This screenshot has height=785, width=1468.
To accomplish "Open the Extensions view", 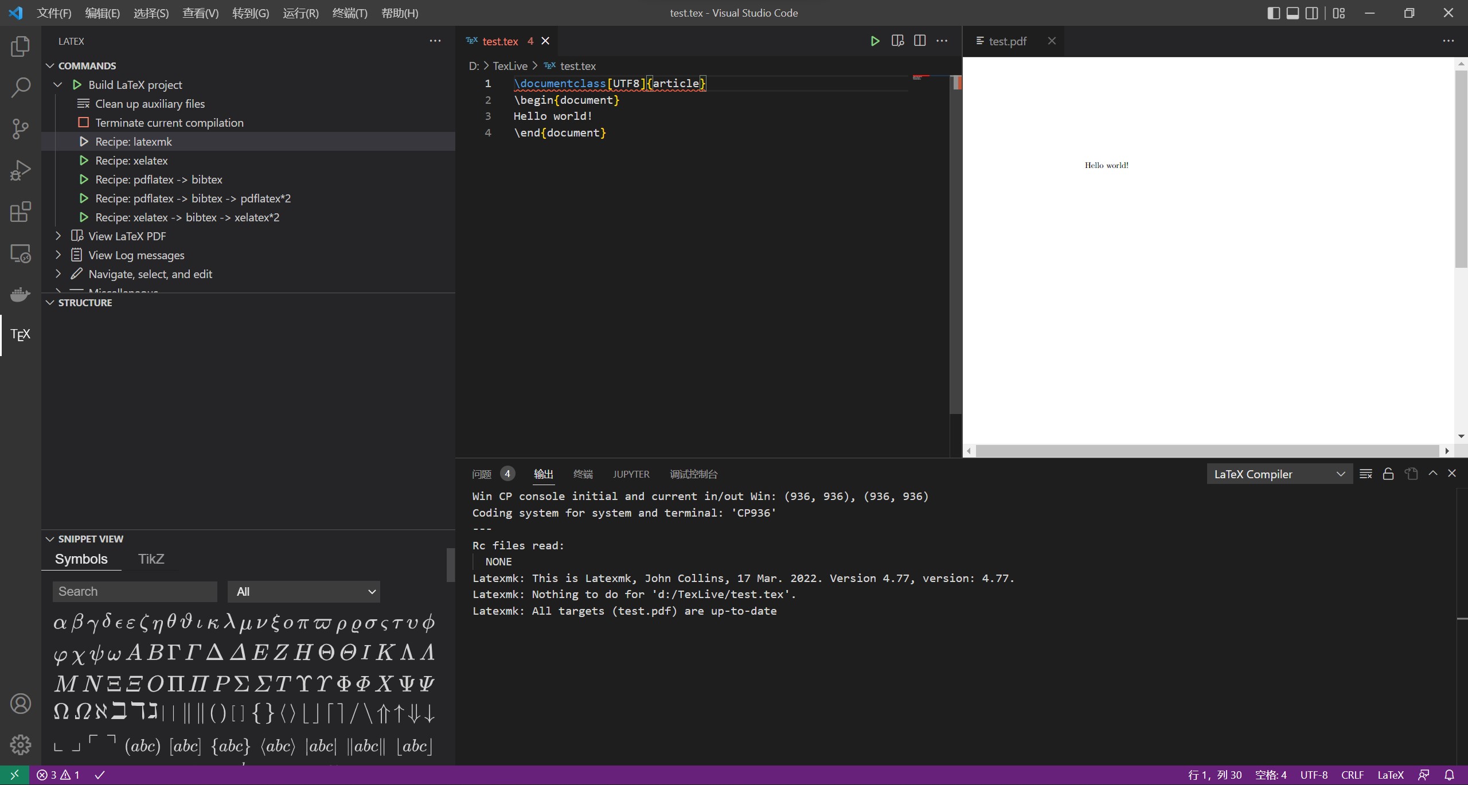I will point(21,212).
